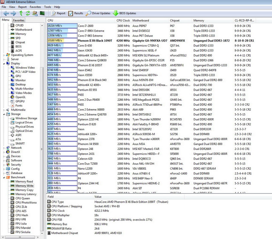Sort by the CPU Clock column header
Viewport: 272px width, 239px height.
click(x=123, y=20)
